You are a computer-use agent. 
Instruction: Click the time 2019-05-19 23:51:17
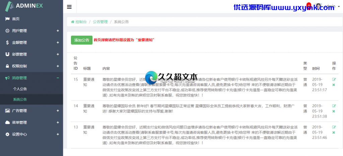(x=320, y=85)
